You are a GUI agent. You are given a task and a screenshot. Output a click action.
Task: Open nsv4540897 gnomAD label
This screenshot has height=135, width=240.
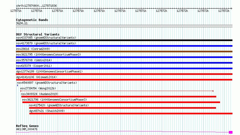(47, 83)
